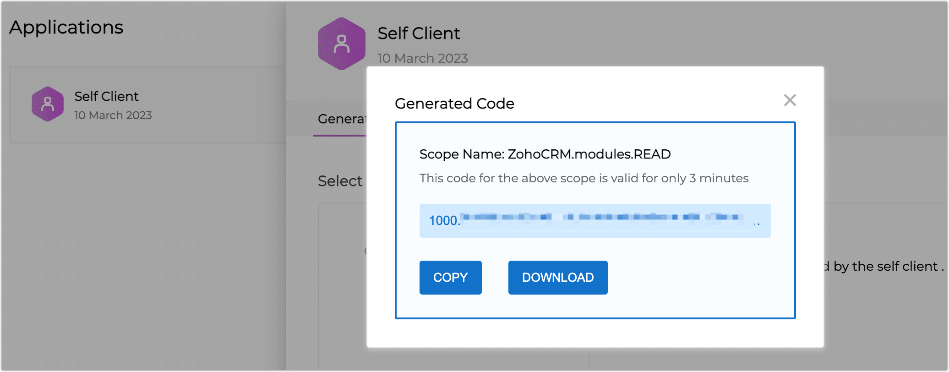This screenshot has width=949, height=372.
Task: Copy the generated OAuth code
Action: tap(450, 277)
